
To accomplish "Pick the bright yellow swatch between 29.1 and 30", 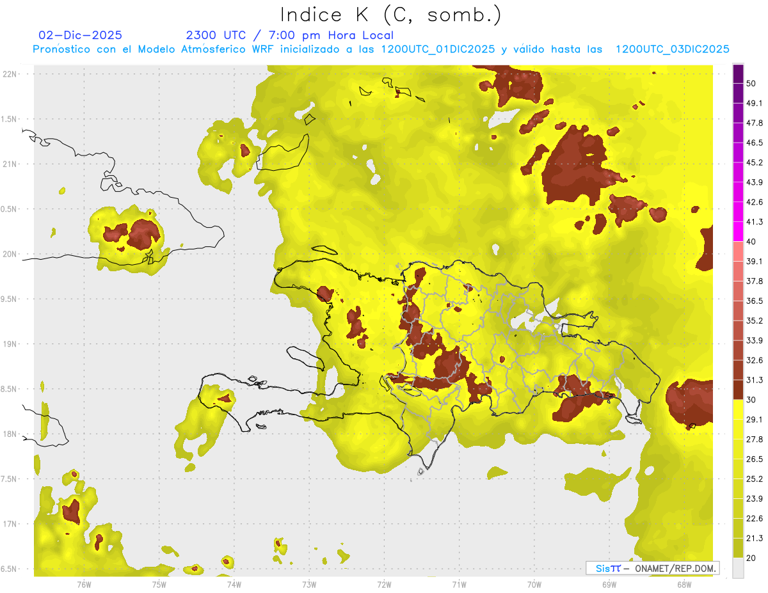I will point(738,409).
